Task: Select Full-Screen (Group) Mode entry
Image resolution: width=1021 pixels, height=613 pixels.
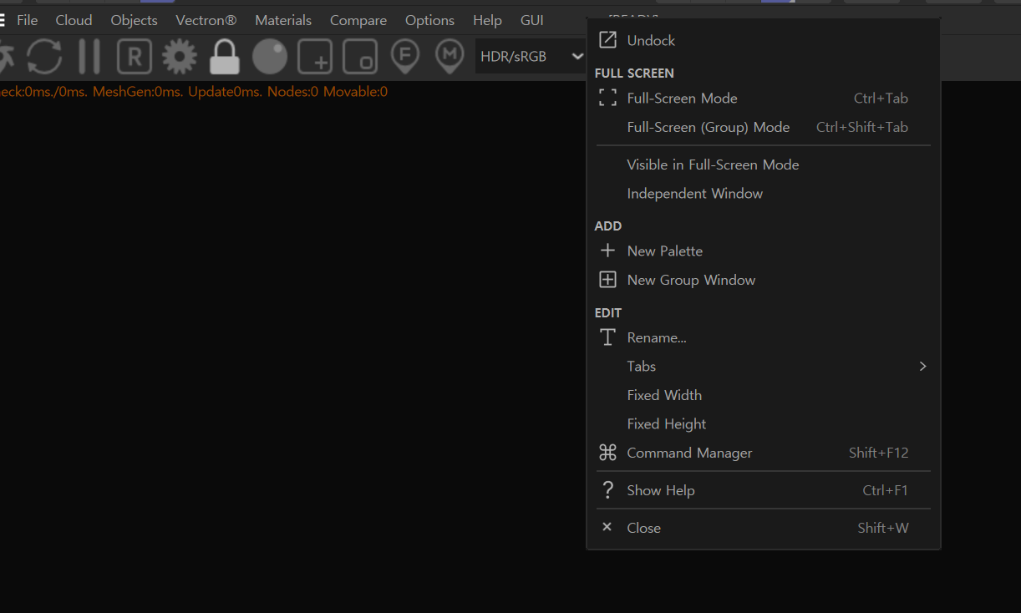Action: point(764,127)
